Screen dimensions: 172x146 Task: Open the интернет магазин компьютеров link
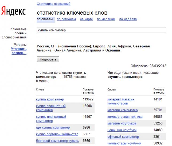pyautogui.click(x=121, y=101)
